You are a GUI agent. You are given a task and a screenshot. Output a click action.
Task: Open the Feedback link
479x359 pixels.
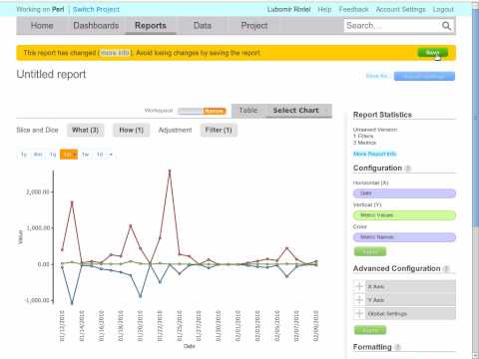tap(353, 10)
